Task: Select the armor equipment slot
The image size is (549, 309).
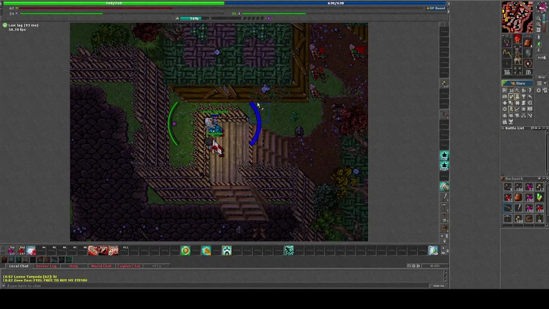Action: point(517,49)
